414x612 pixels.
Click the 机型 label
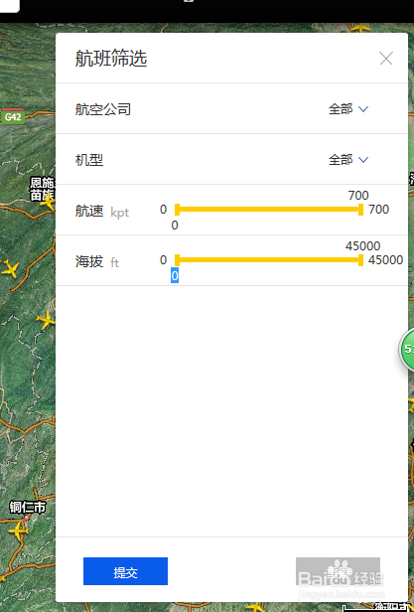[x=89, y=160]
